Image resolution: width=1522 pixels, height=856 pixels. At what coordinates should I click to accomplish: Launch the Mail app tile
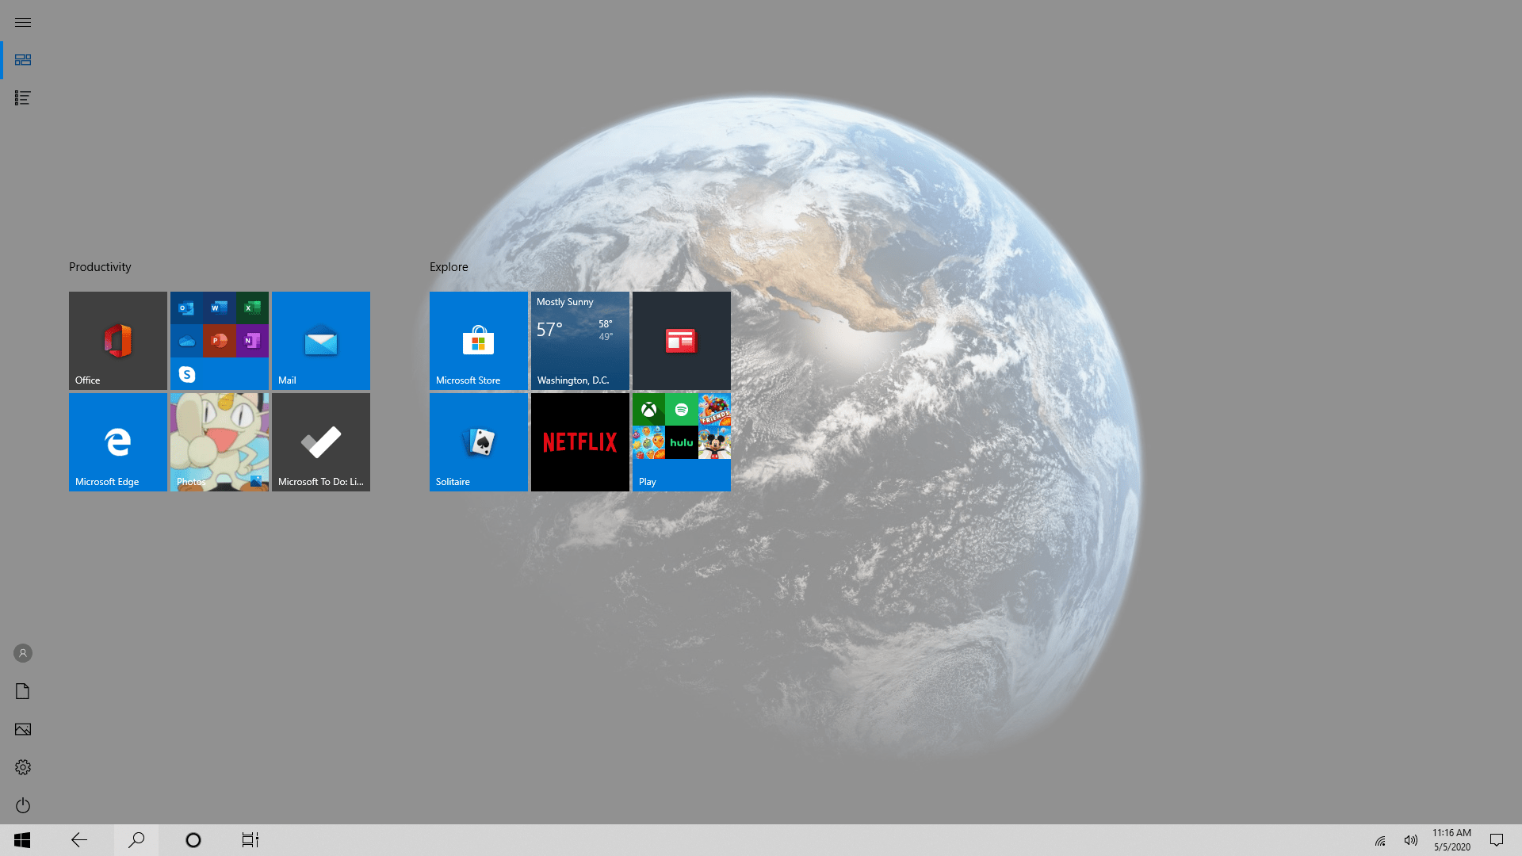pos(320,341)
